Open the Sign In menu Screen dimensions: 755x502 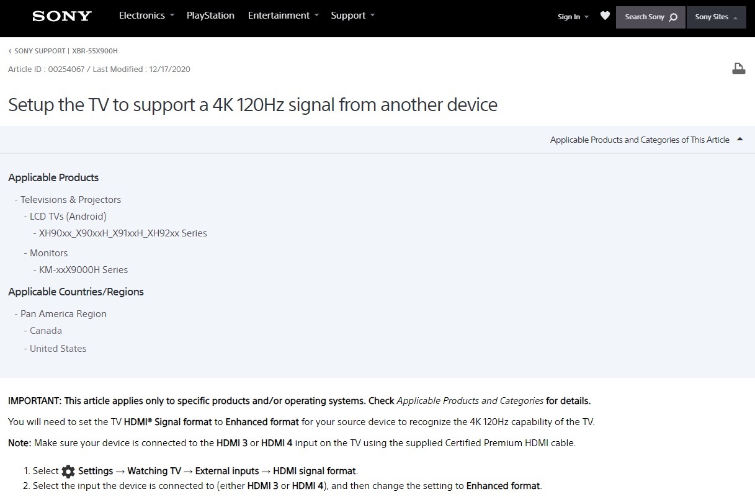tap(572, 17)
